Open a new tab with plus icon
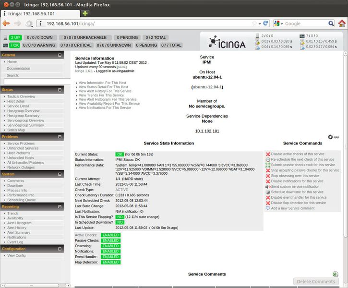The image size is (348, 288). (85, 13)
